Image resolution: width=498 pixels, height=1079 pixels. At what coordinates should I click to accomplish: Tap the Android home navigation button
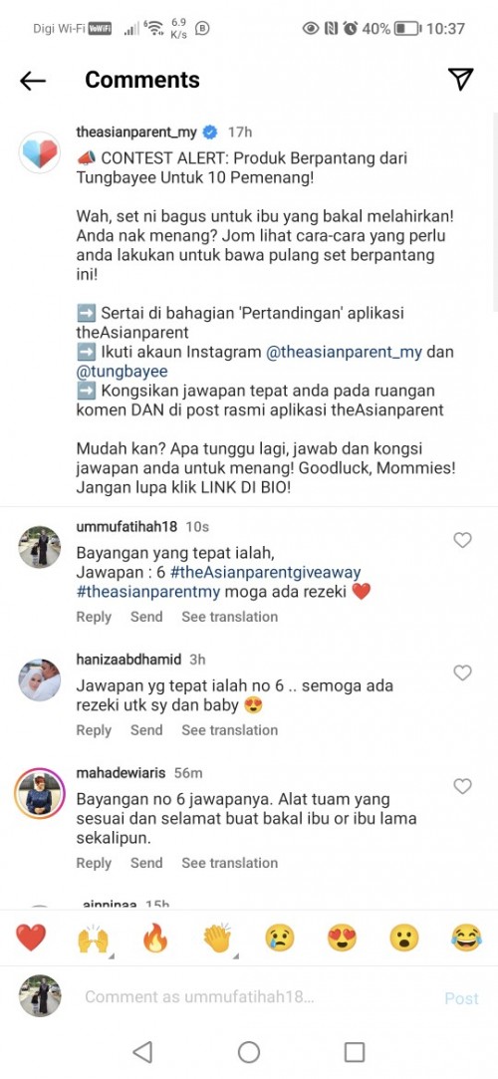point(248,1051)
